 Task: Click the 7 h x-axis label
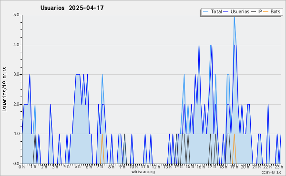click(x=100, y=166)
